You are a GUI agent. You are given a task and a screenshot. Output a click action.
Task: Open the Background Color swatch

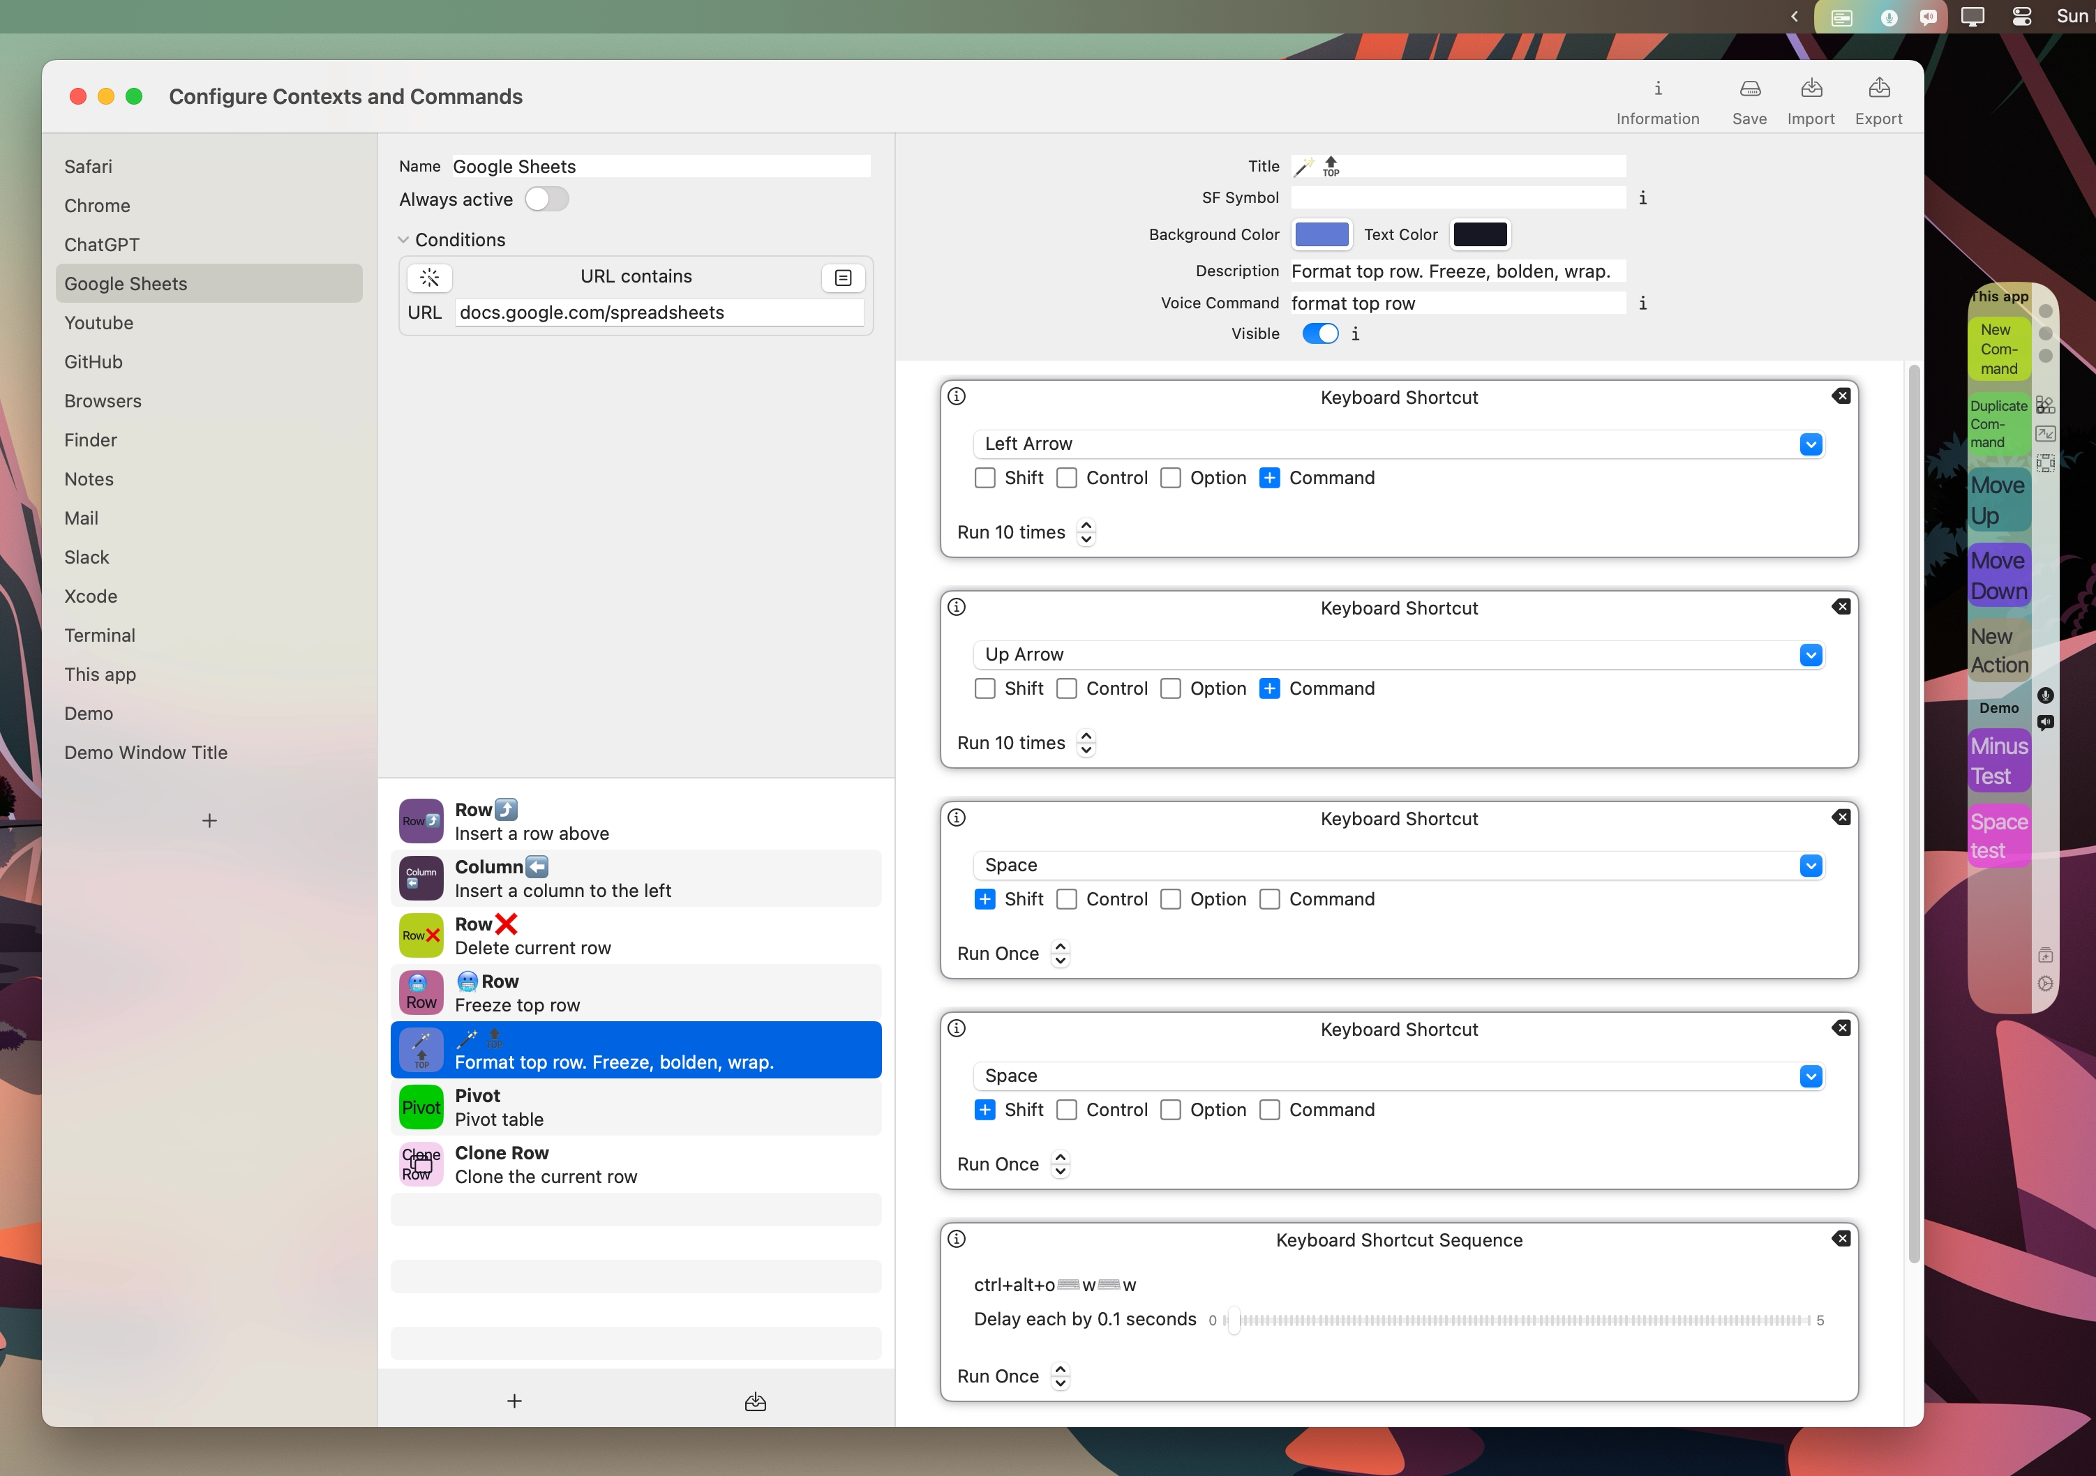(1321, 234)
